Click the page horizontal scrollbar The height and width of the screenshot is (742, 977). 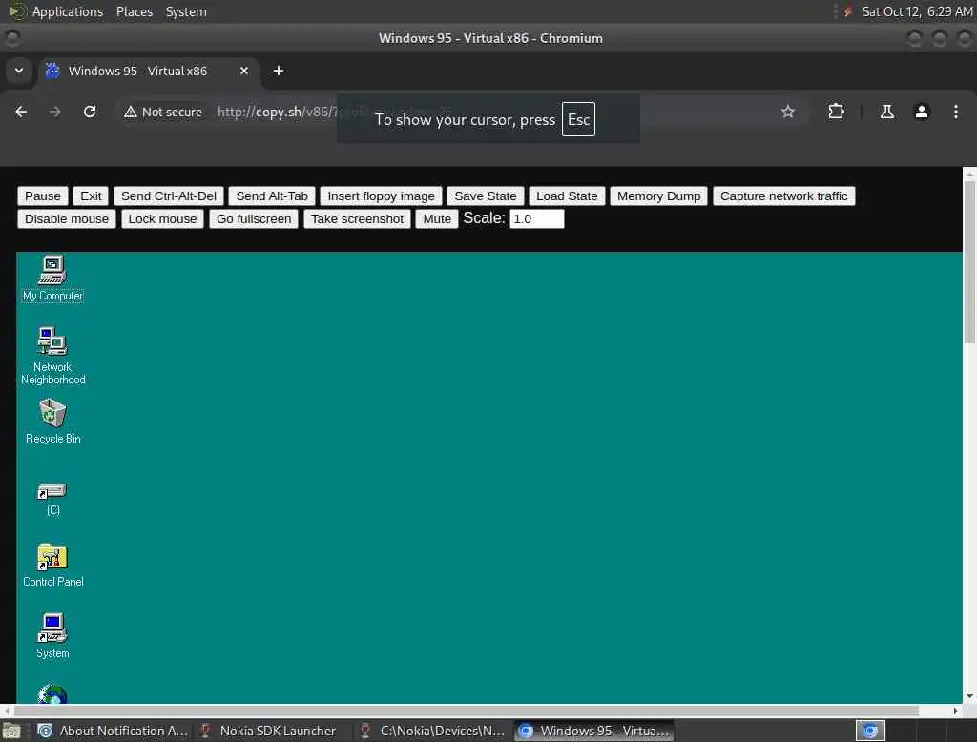[x=466, y=711]
